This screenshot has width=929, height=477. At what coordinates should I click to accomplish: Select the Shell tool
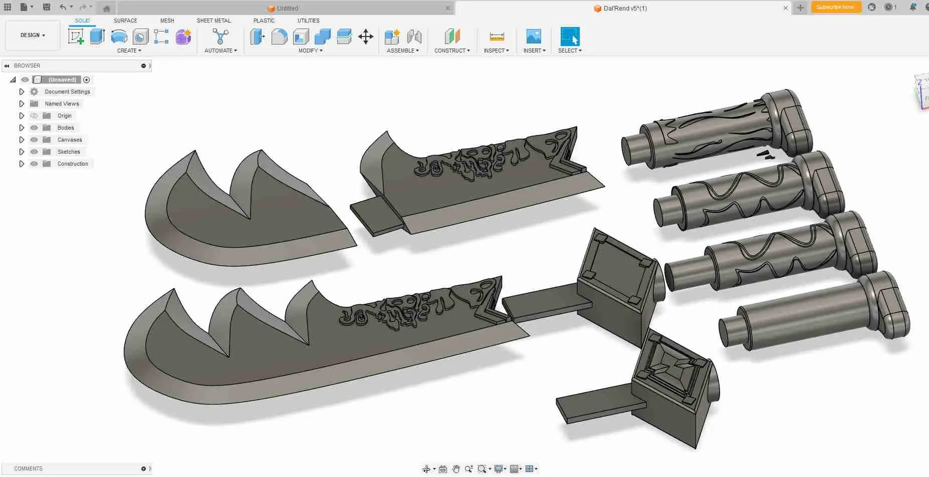301,37
